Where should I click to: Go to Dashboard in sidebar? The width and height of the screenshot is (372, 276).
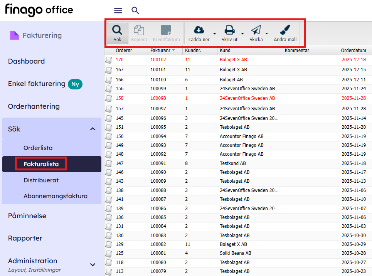[26, 61]
